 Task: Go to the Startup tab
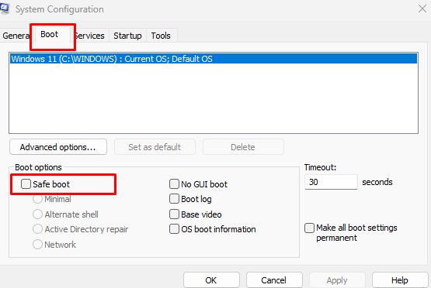pyautogui.click(x=127, y=36)
